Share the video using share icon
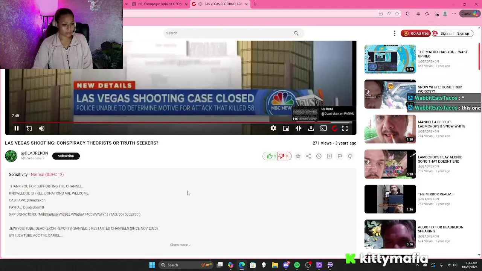 (308, 156)
